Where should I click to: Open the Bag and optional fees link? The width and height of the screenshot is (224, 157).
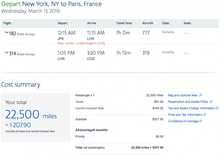(x=183, y=95)
